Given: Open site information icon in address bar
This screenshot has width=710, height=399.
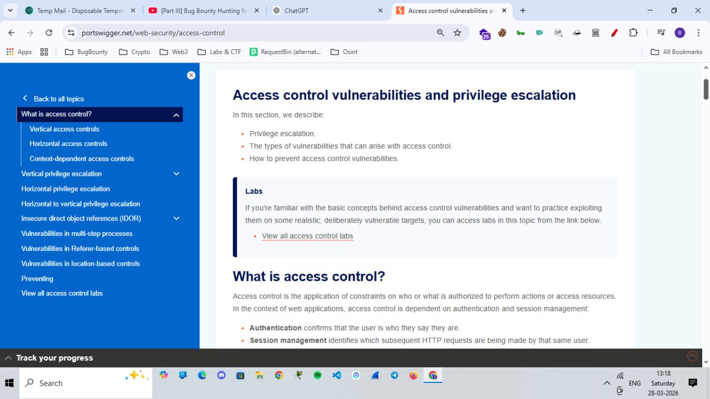Looking at the screenshot, I should 71,33.
